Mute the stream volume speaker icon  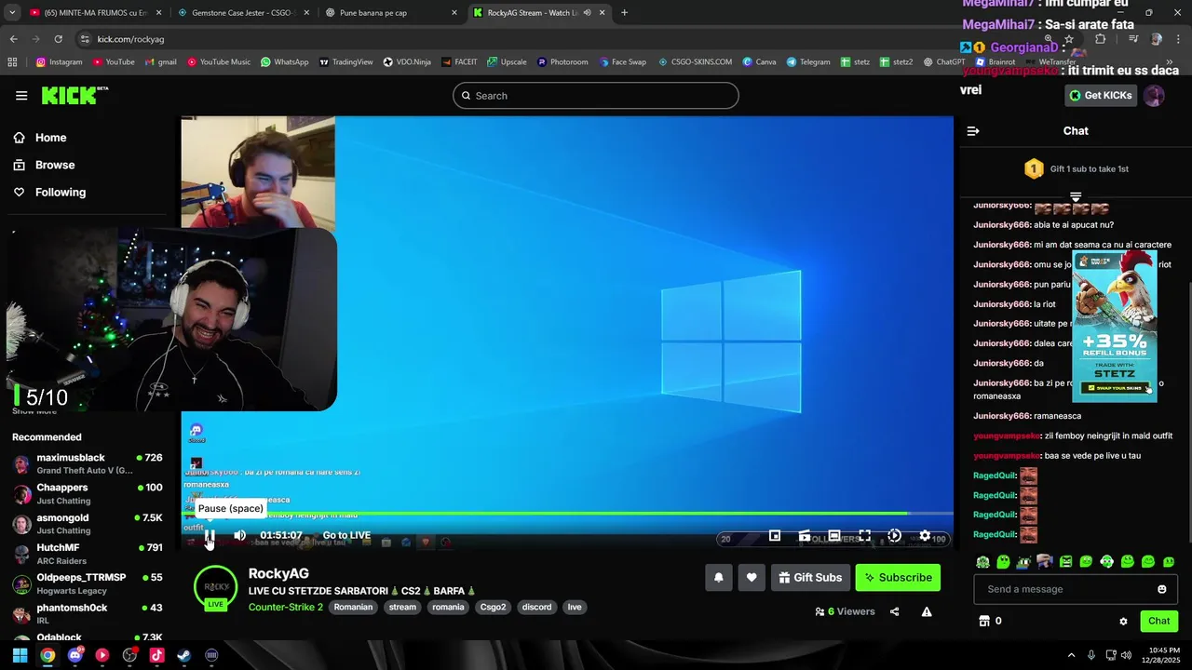coord(240,535)
